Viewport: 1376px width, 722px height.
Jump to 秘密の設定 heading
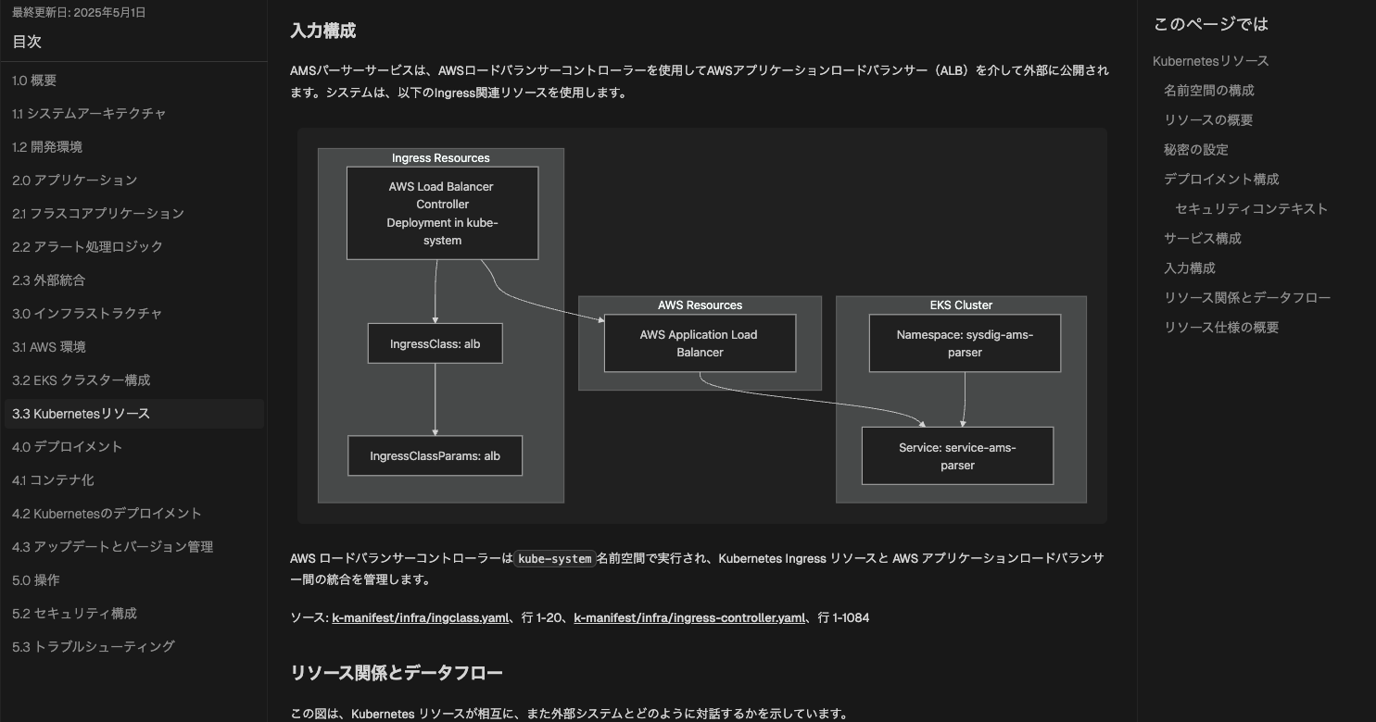[1196, 150]
